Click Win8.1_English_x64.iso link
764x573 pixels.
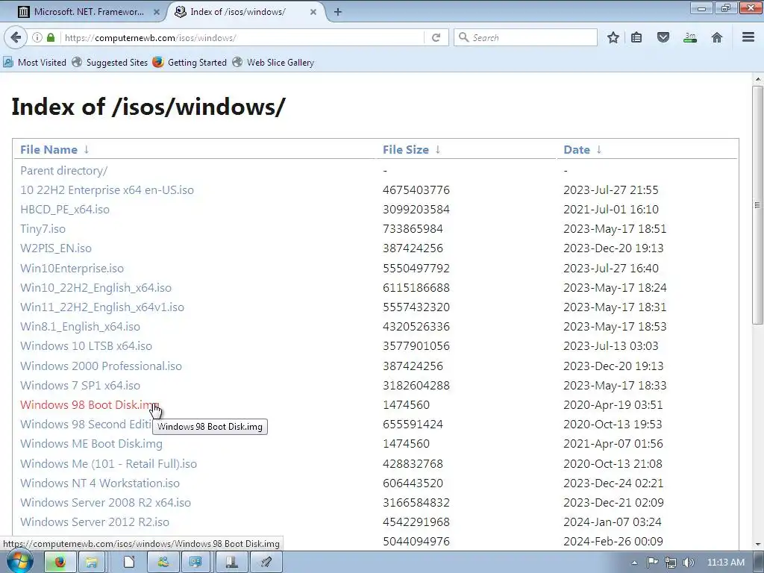(80, 327)
